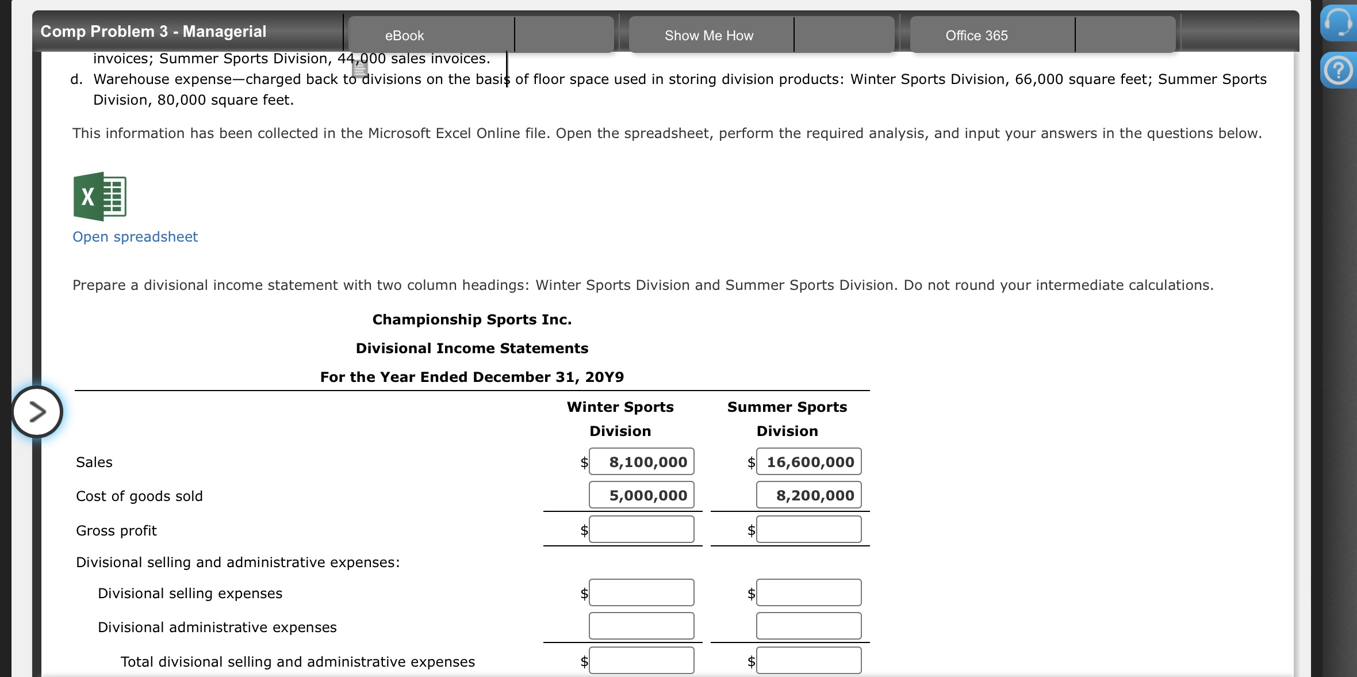Select Winter cost of goods sold field
The image size is (1357, 677).
[641, 495]
